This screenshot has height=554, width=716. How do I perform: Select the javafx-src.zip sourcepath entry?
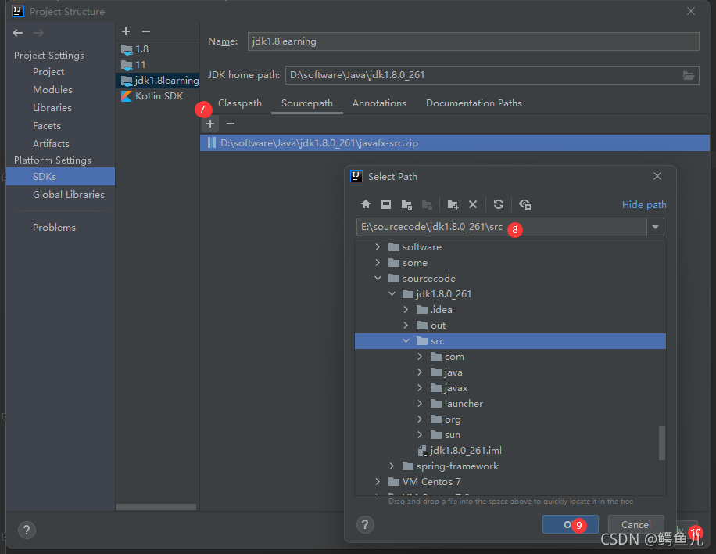pos(454,142)
